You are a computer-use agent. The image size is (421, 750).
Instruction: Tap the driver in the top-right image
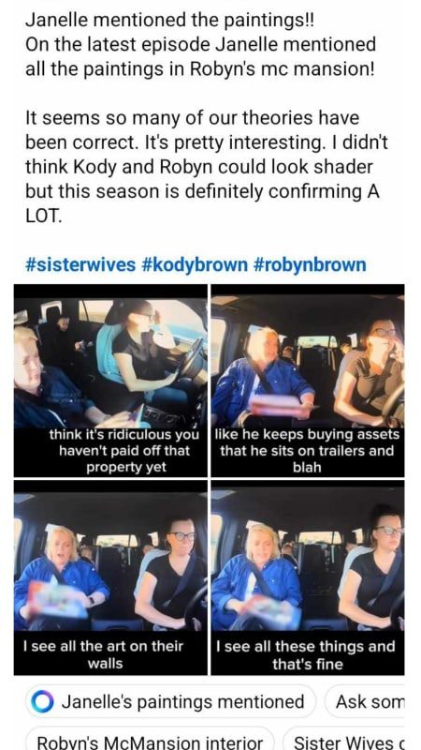click(368, 373)
